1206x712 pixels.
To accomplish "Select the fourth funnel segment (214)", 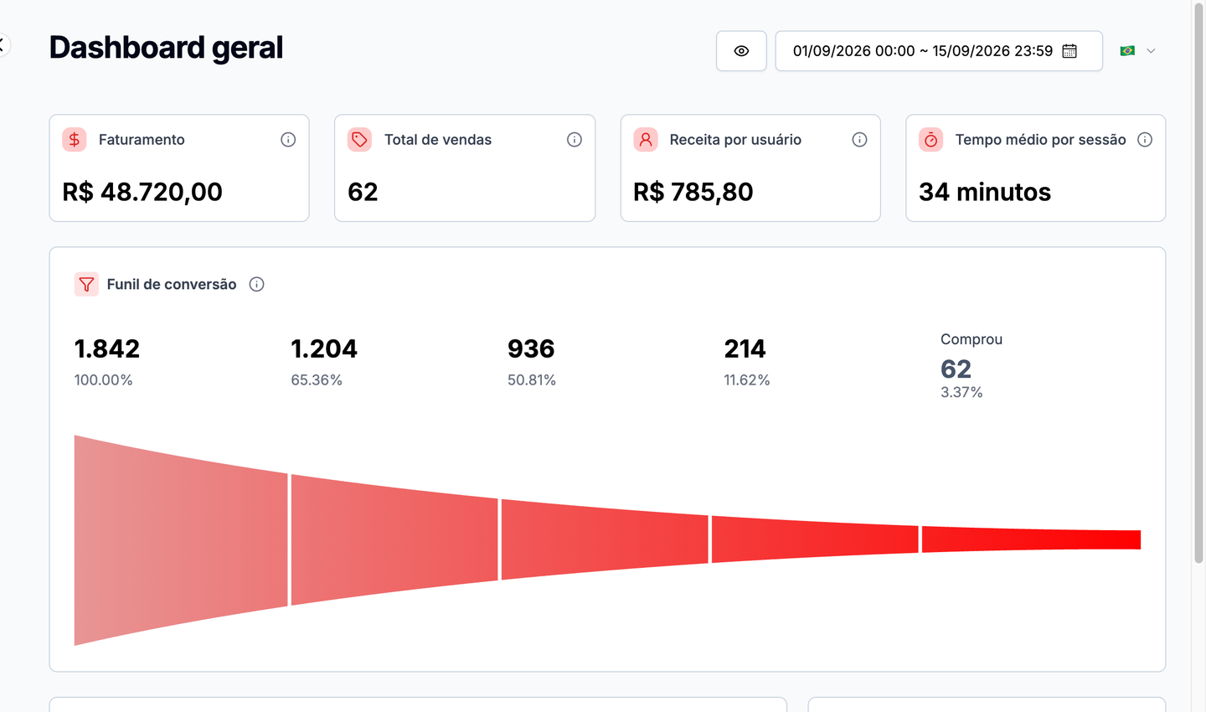I will coord(815,540).
